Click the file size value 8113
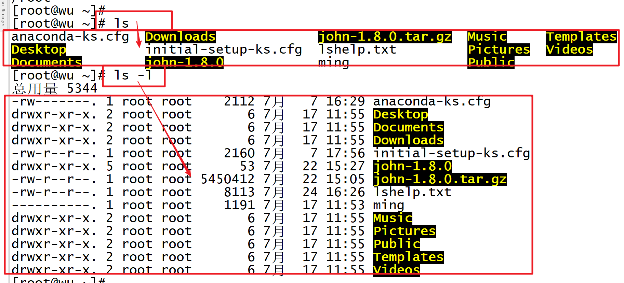Screen dimensions: 624x283 click(239, 192)
